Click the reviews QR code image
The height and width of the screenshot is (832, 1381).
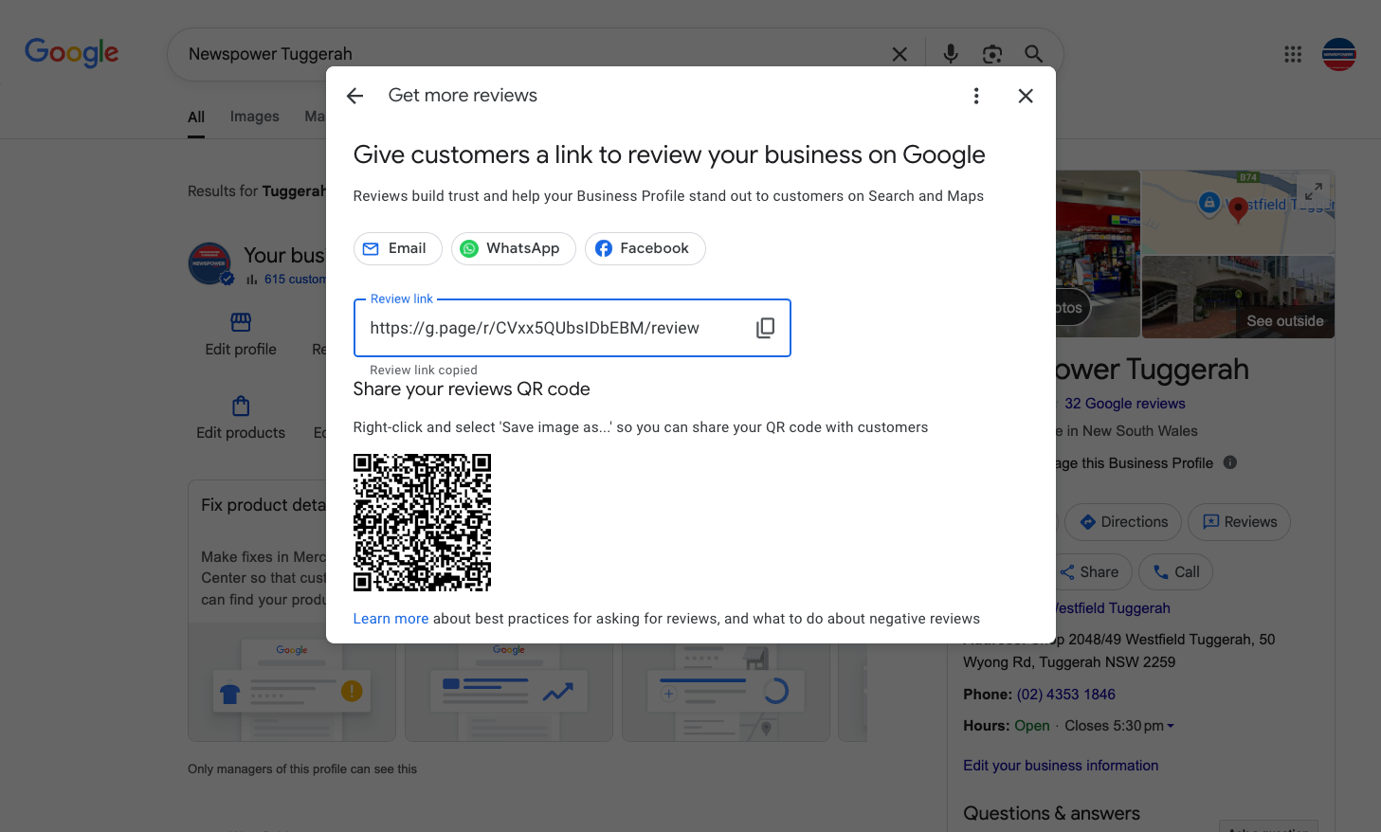coord(422,522)
